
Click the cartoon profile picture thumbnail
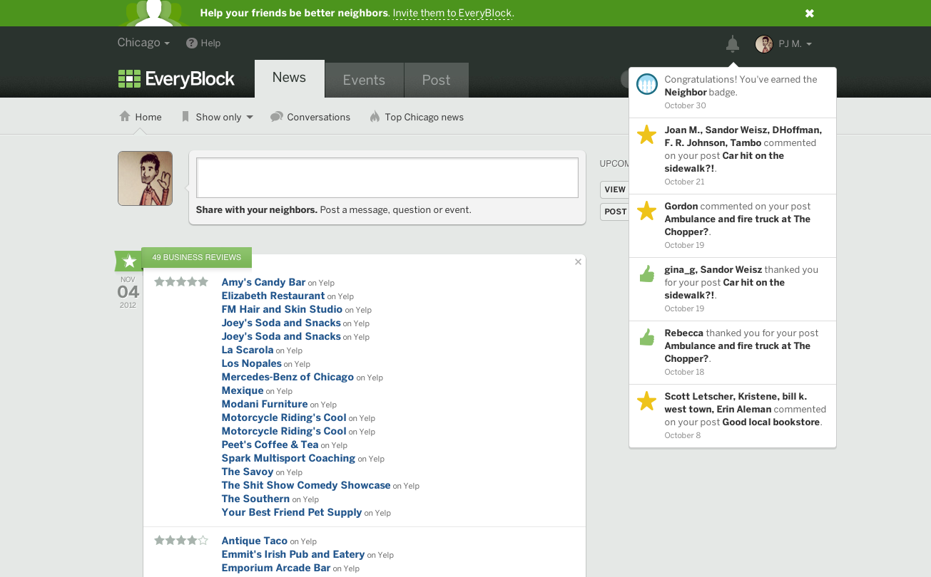145,178
